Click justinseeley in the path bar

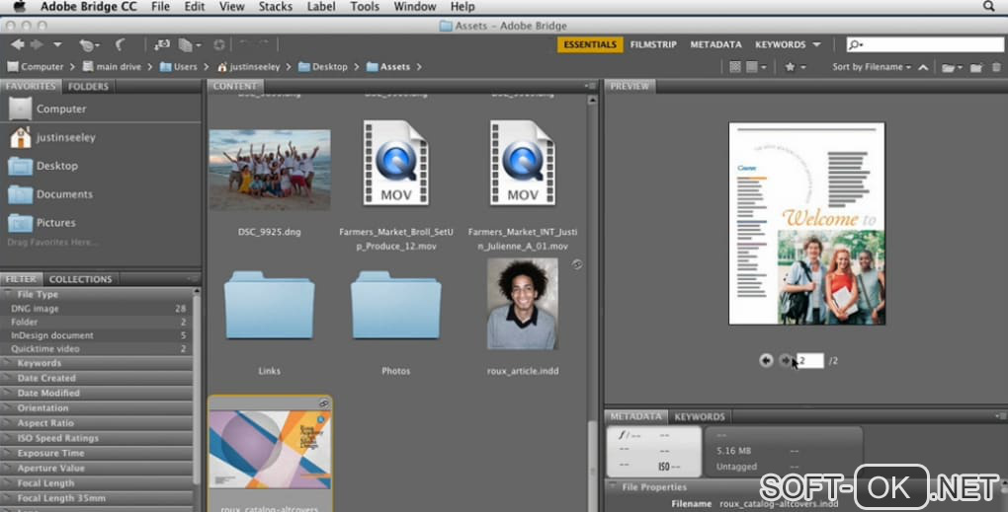tap(249, 67)
